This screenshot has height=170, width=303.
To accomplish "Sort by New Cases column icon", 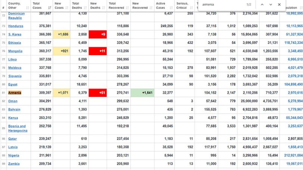I will point(67,8).
